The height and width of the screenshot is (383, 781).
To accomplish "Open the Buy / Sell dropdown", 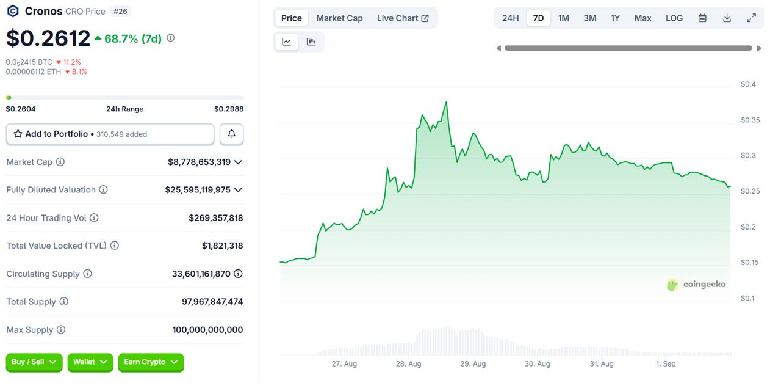I will pyautogui.click(x=34, y=362).
